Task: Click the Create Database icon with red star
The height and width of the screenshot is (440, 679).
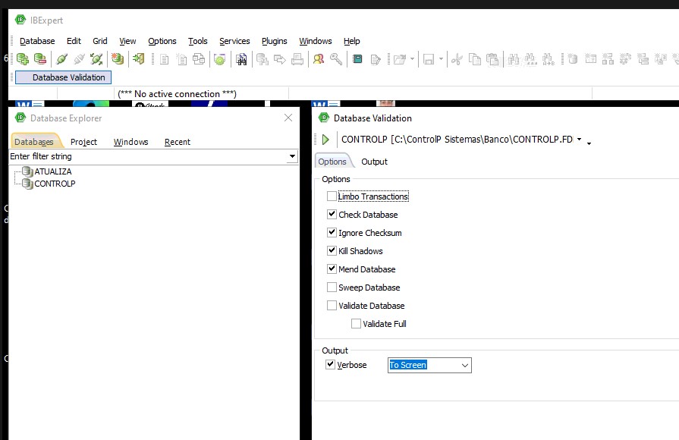Action: coord(118,58)
